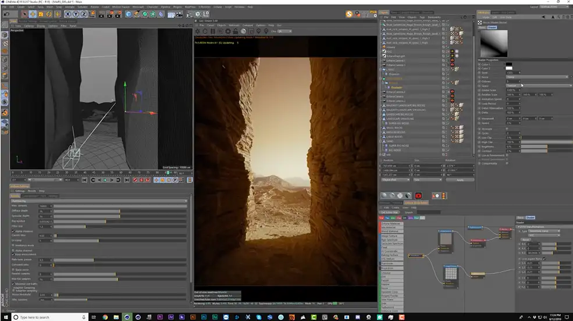Viewport: 573px width, 321px height.
Task: Expand the SAND object in hierarchy
Action: tap(380, 141)
